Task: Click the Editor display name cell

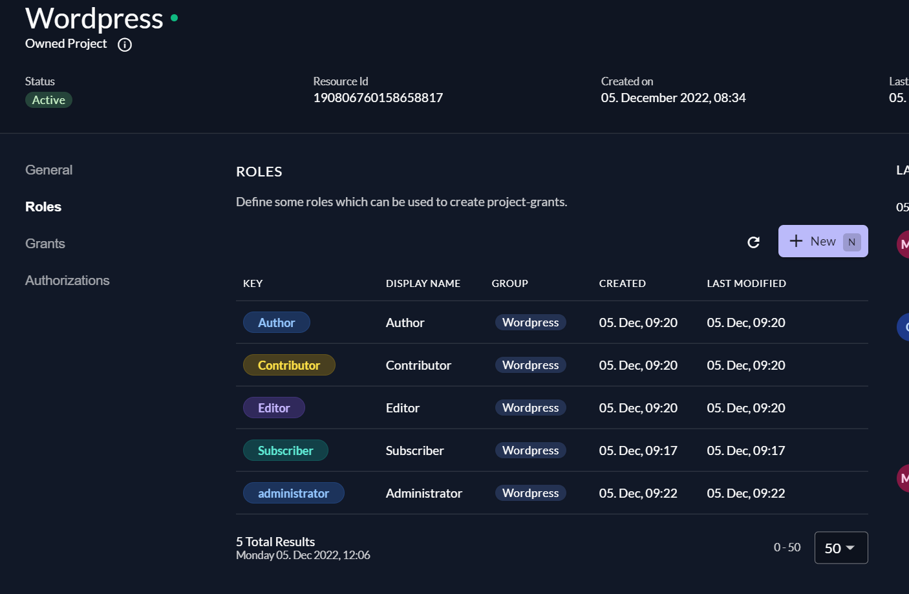Action: tap(403, 408)
